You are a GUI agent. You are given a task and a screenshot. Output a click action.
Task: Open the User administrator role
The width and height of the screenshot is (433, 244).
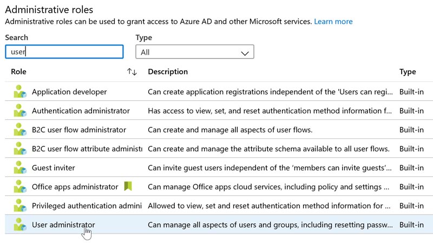coord(63,224)
